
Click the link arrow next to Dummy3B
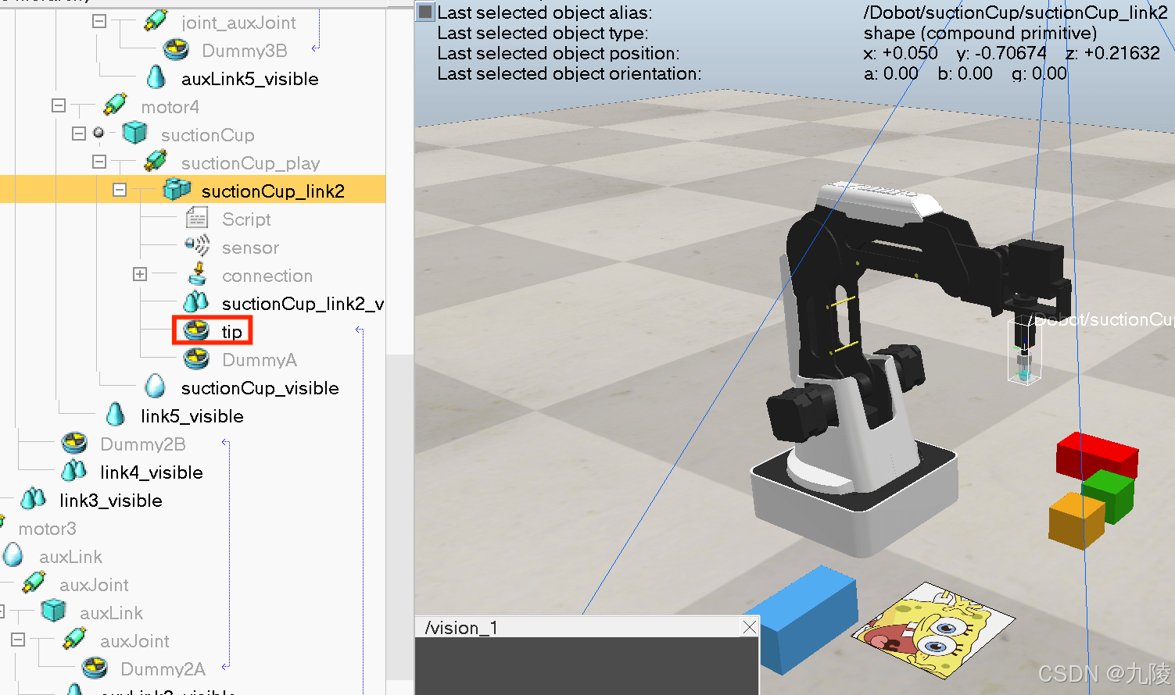[x=316, y=48]
